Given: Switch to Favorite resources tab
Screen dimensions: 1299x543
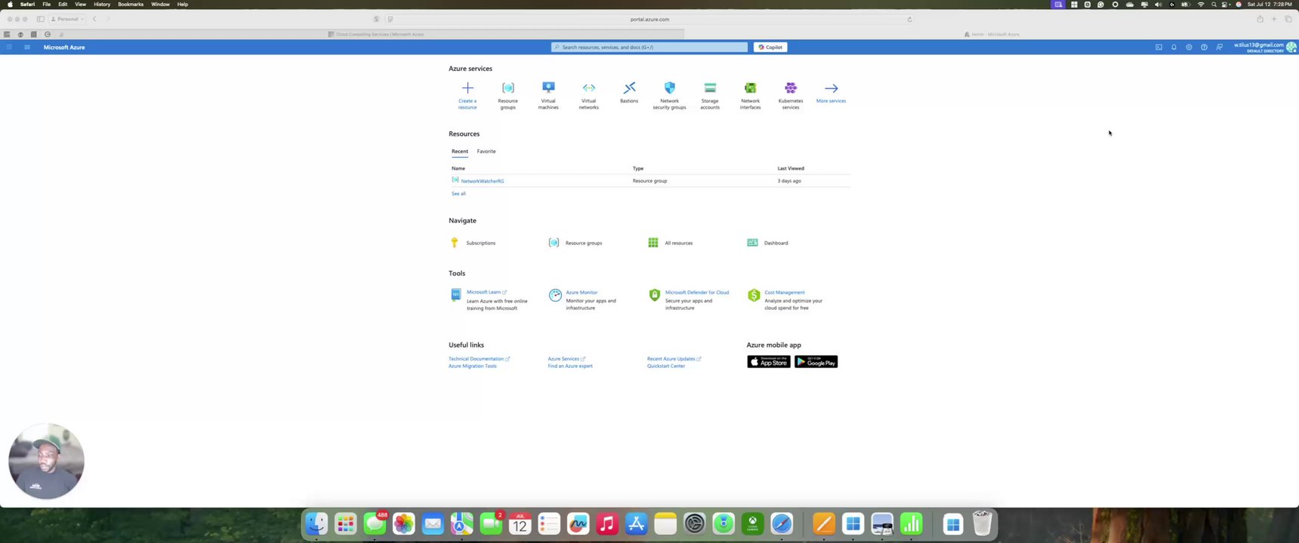Looking at the screenshot, I should [486, 151].
